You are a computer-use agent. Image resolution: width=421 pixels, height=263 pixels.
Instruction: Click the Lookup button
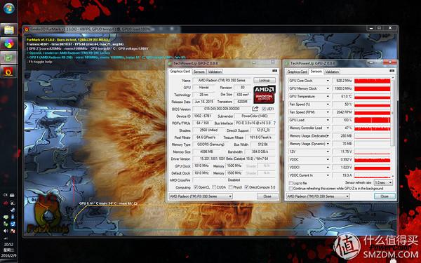tap(265, 80)
